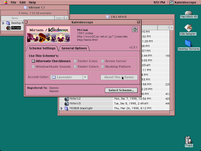
Task: Select the Mithril2 file name
Action: click(75, 99)
